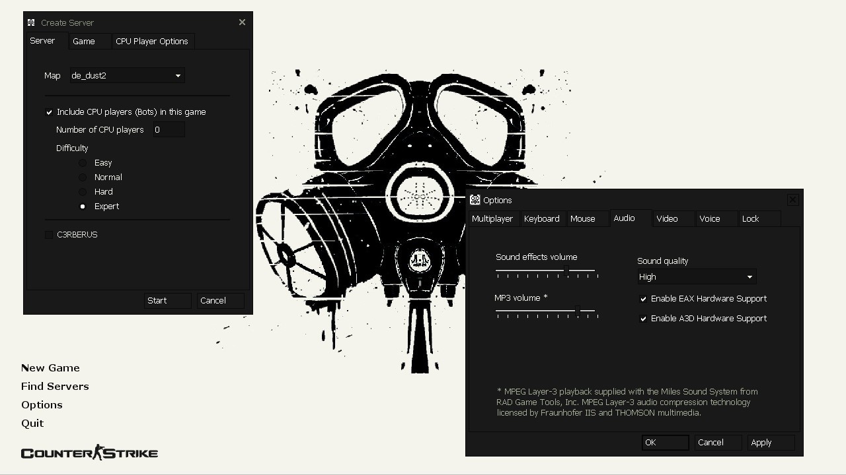Switch to the Game tab
The width and height of the screenshot is (846, 475).
tap(83, 41)
